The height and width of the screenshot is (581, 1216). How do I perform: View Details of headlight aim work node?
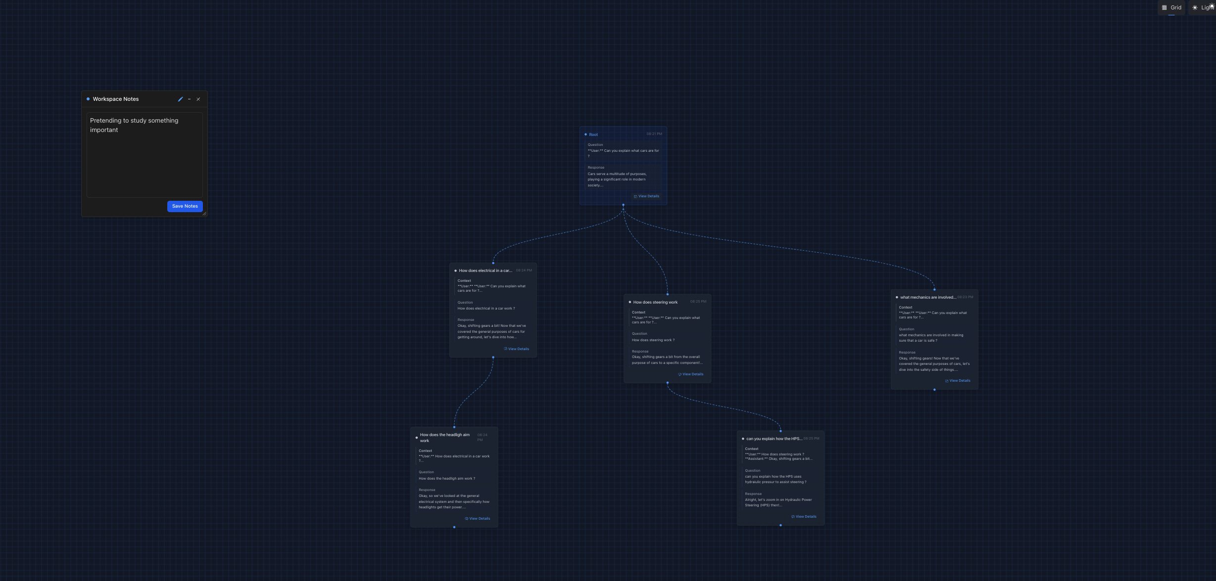478,519
